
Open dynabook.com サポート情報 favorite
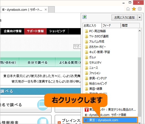tap(106, 115)
